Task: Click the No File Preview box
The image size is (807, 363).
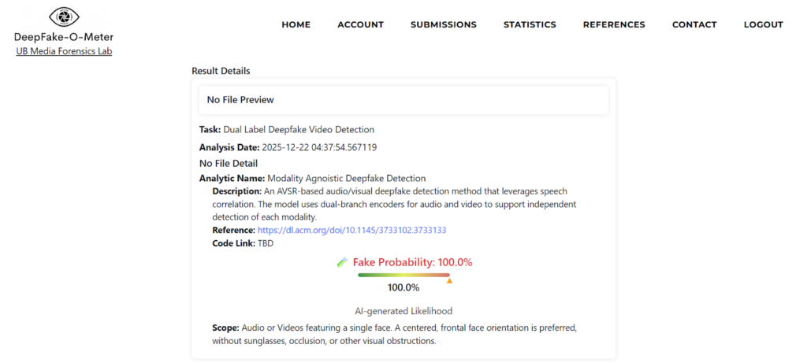Action: tap(403, 100)
